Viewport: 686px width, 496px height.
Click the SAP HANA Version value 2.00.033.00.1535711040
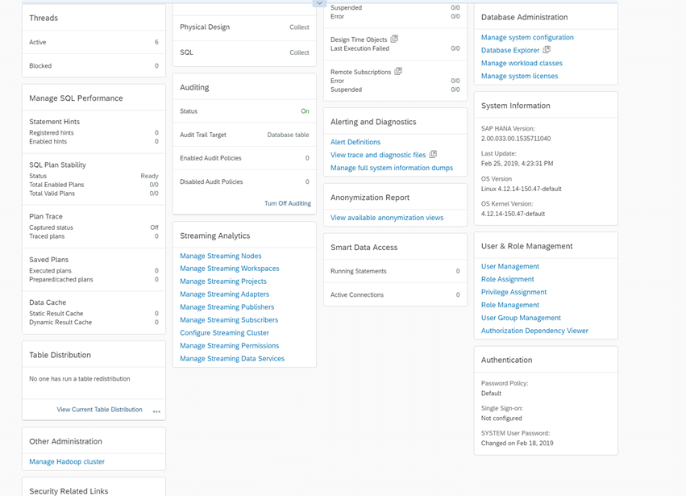(516, 139)
